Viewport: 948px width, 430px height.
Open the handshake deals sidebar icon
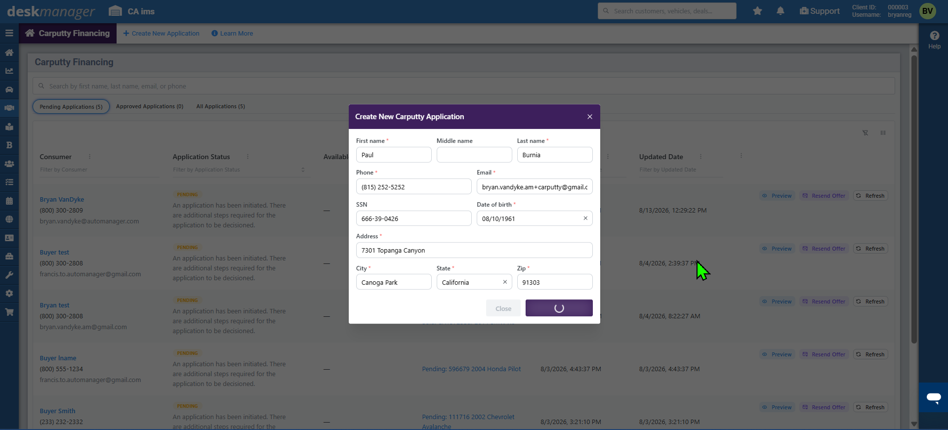click(9, 108)
